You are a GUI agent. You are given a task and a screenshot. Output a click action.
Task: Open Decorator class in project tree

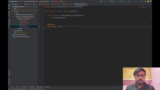[x=24, y=21]
